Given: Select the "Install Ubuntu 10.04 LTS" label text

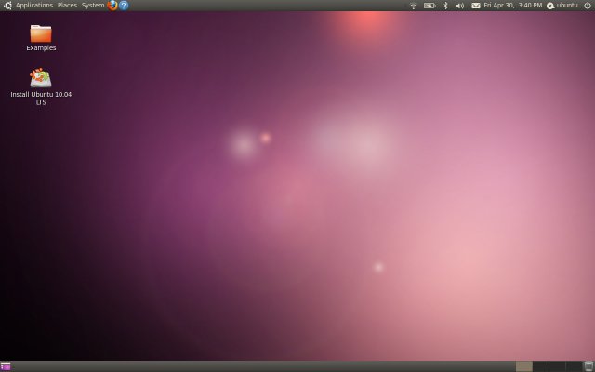Looking at the screenshot, I should pyautogui.click(x=41, y=99).
